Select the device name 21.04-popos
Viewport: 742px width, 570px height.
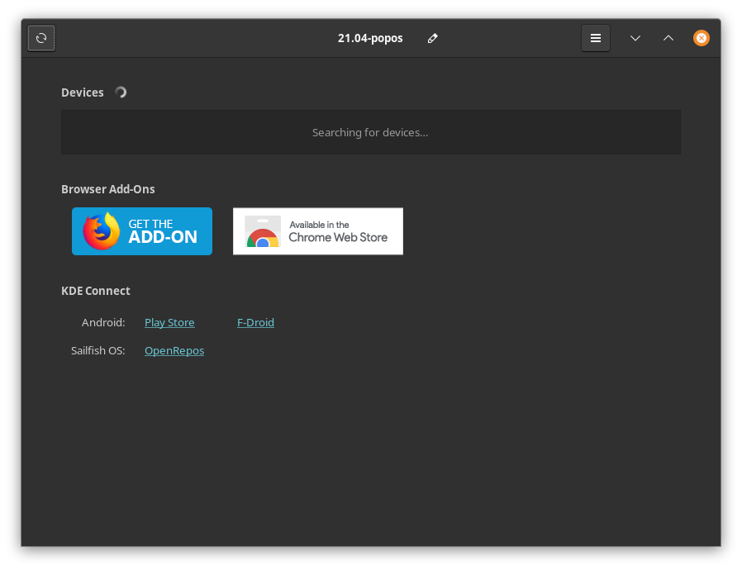370,37
